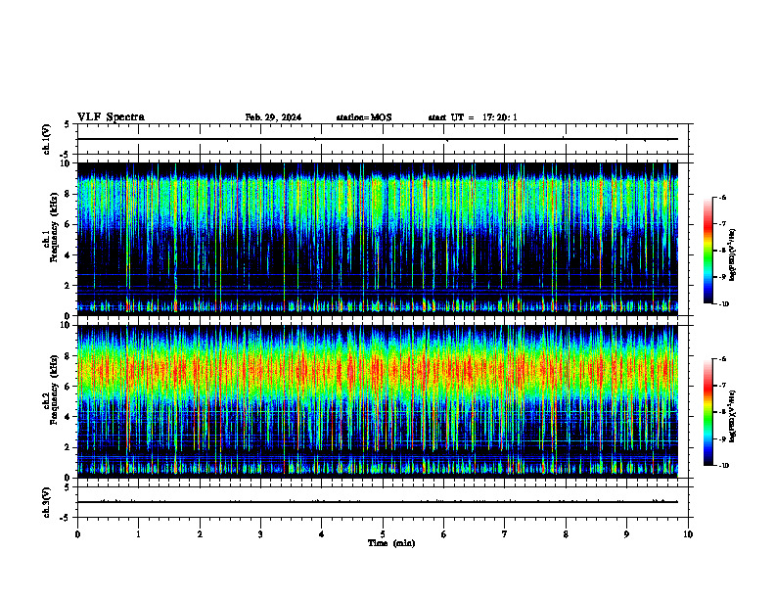Click the time axis tick label "6"
Image resolution: width=775 pixels, height=599 pixels.
[x=444, y=534]
